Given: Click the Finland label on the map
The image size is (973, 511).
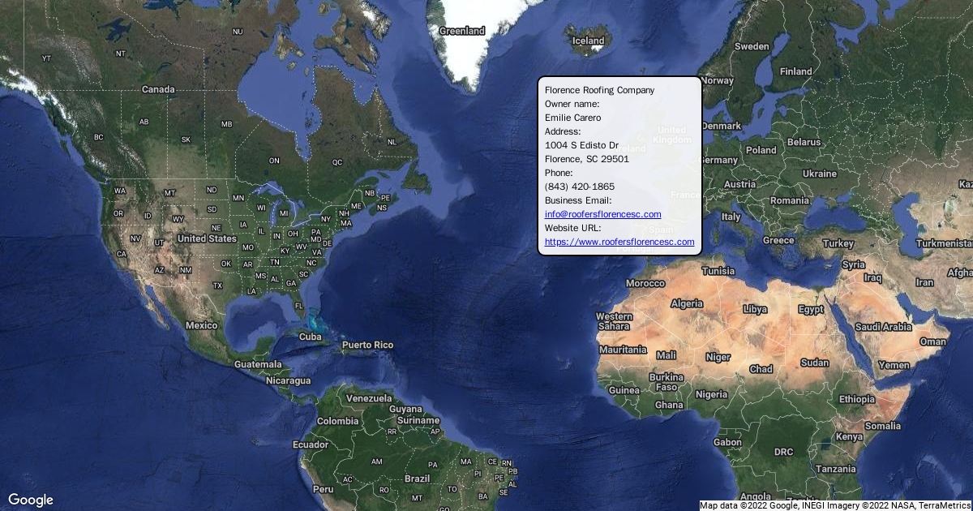Looking at the screenshot, I should [x=795, y=71].
